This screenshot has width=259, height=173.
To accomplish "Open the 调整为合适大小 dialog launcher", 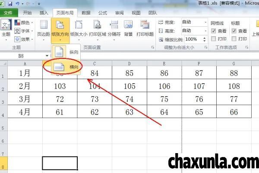I will click(206, 47).
